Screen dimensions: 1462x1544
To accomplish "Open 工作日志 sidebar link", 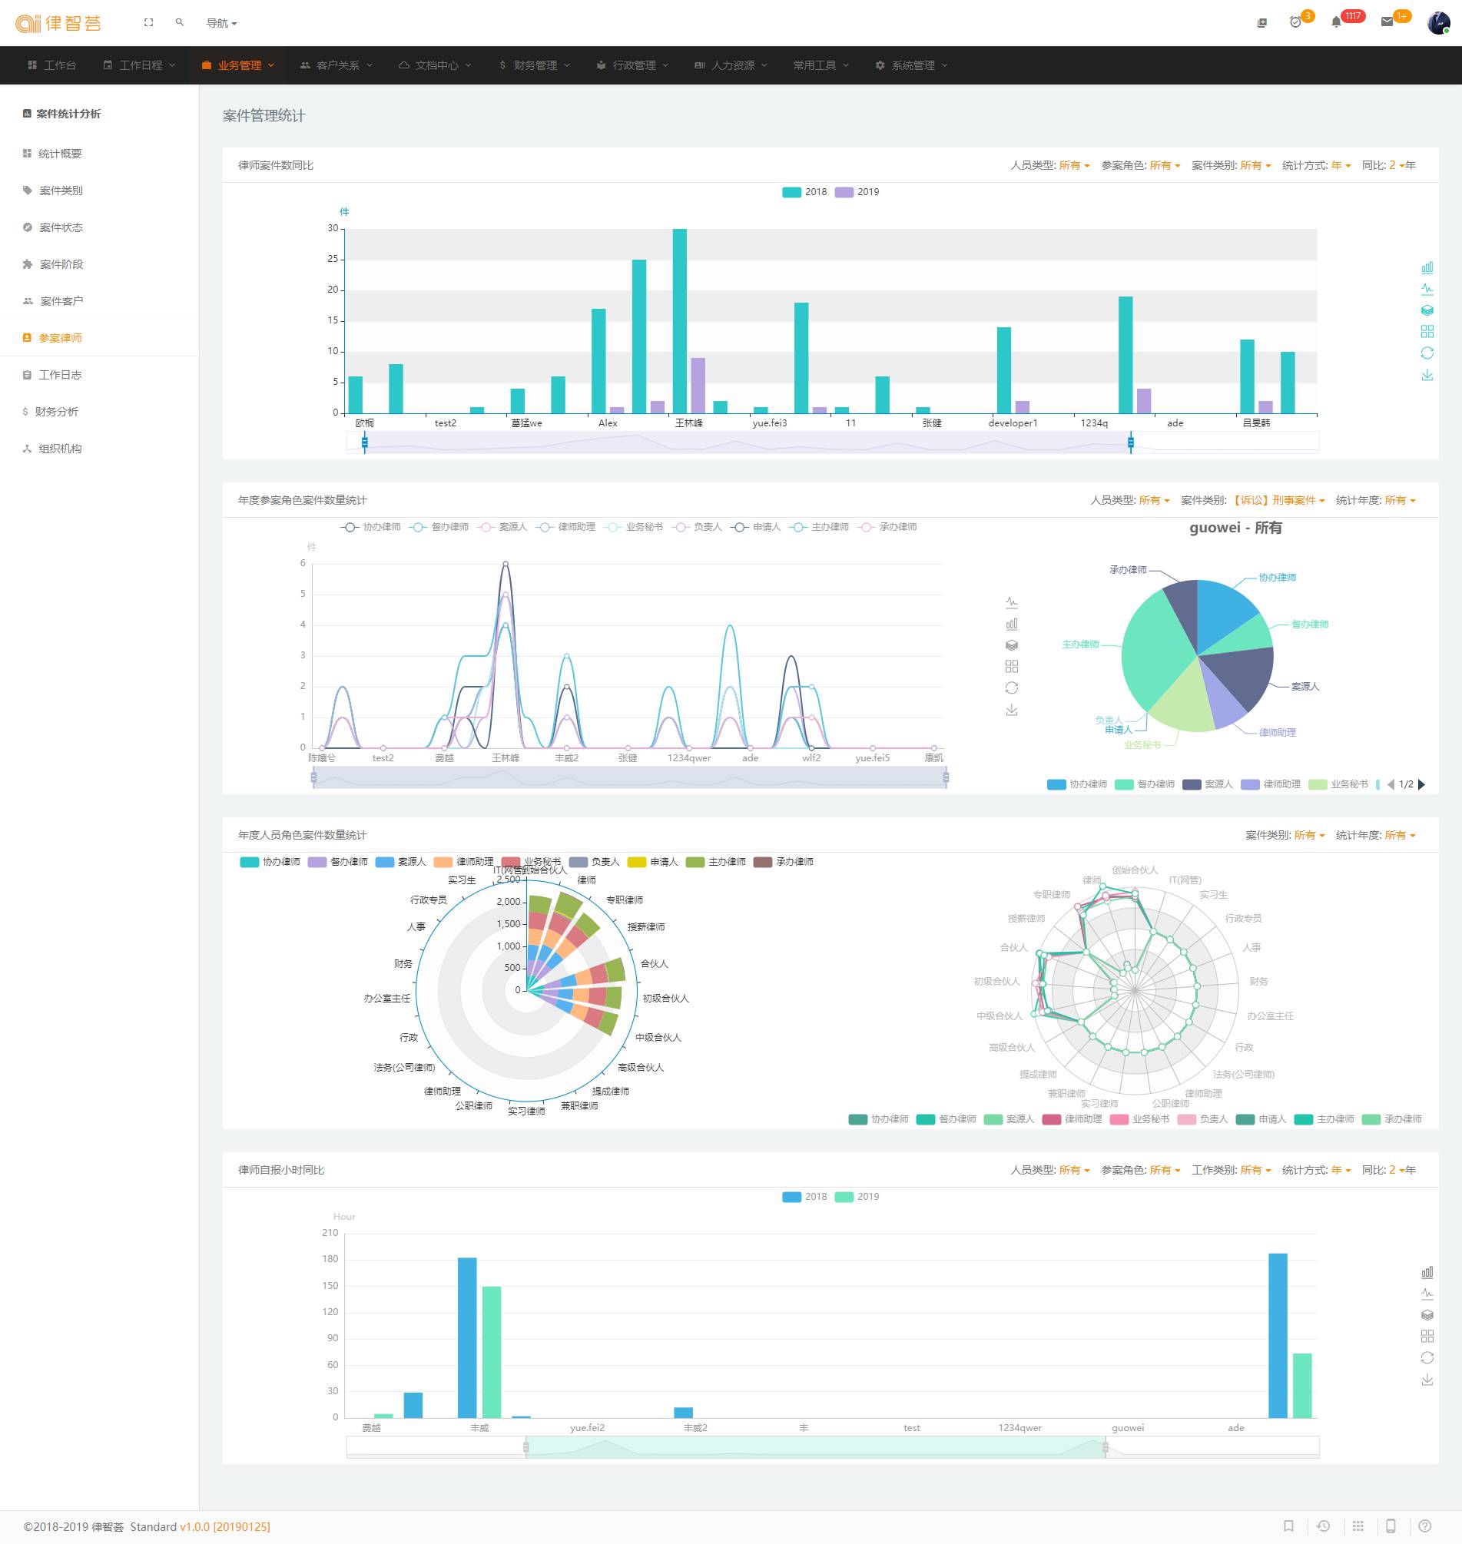I will [x=60, y=375].
